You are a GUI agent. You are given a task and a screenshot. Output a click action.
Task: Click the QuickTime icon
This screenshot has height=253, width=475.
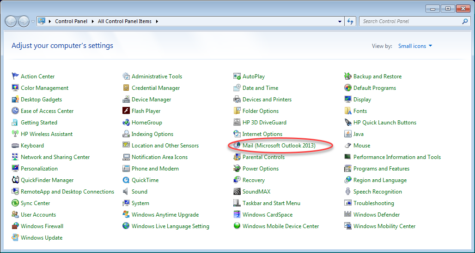[x=126, y=180]
